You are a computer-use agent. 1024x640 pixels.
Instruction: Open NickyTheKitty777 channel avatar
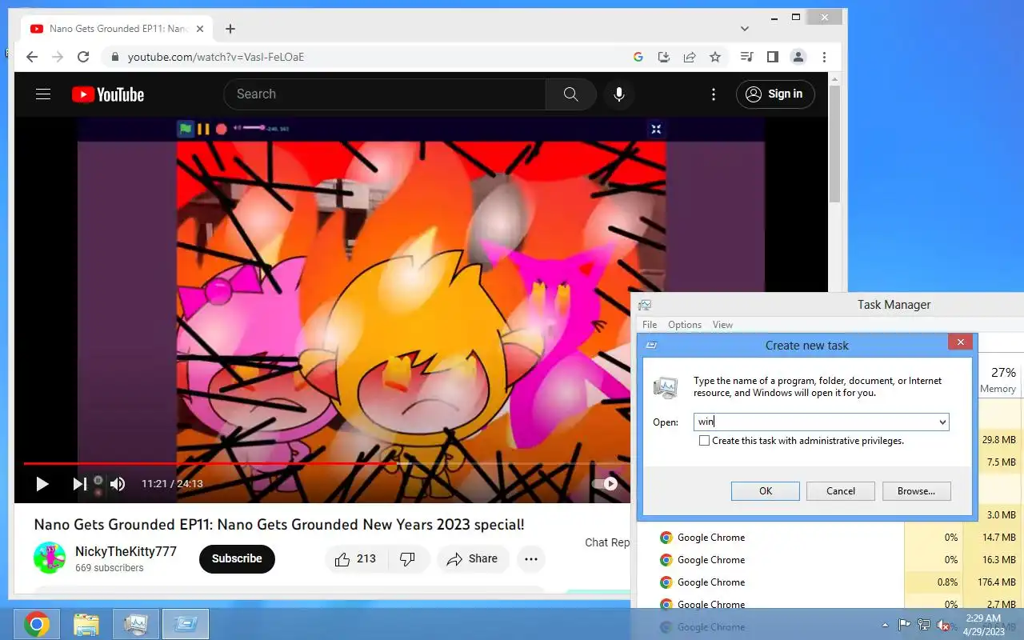[50, 558]
